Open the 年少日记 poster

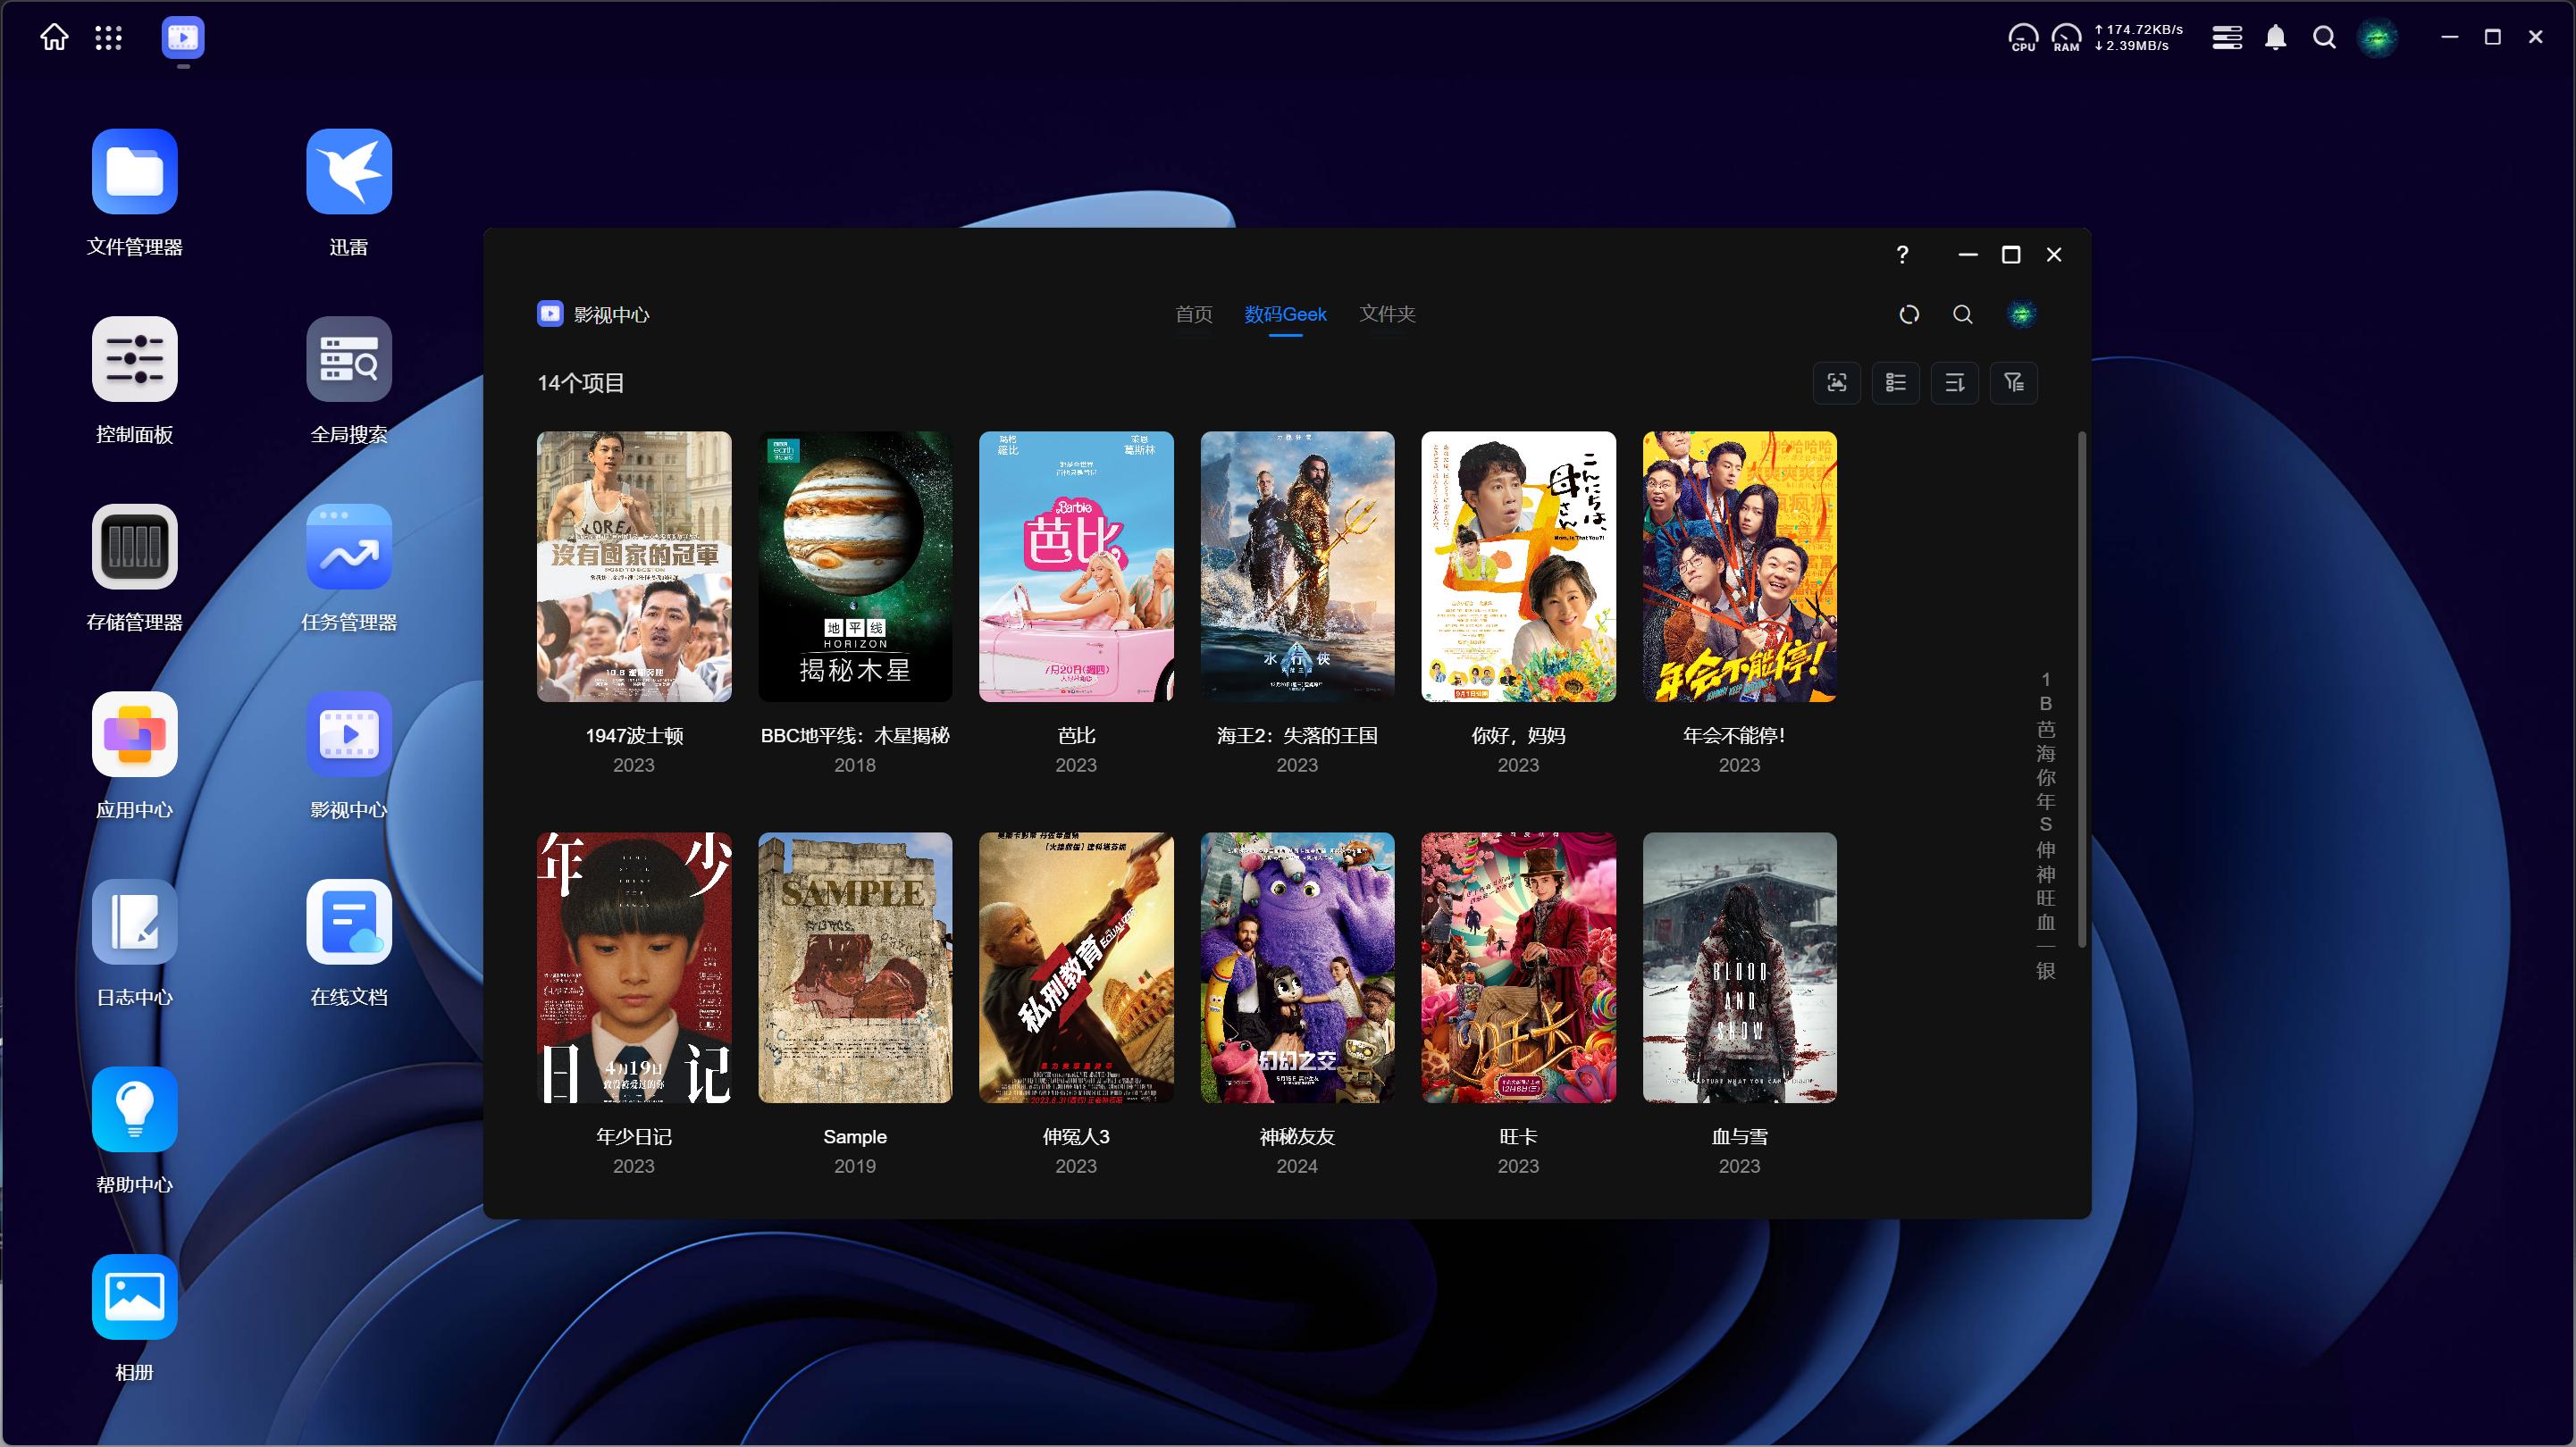point(634,967)
